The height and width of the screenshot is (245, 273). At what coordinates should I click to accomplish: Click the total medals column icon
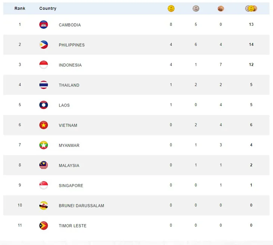(x=251, y=9)
